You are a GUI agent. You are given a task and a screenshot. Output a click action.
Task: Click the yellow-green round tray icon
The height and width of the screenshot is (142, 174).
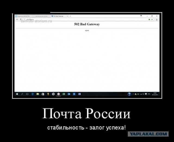136,94
